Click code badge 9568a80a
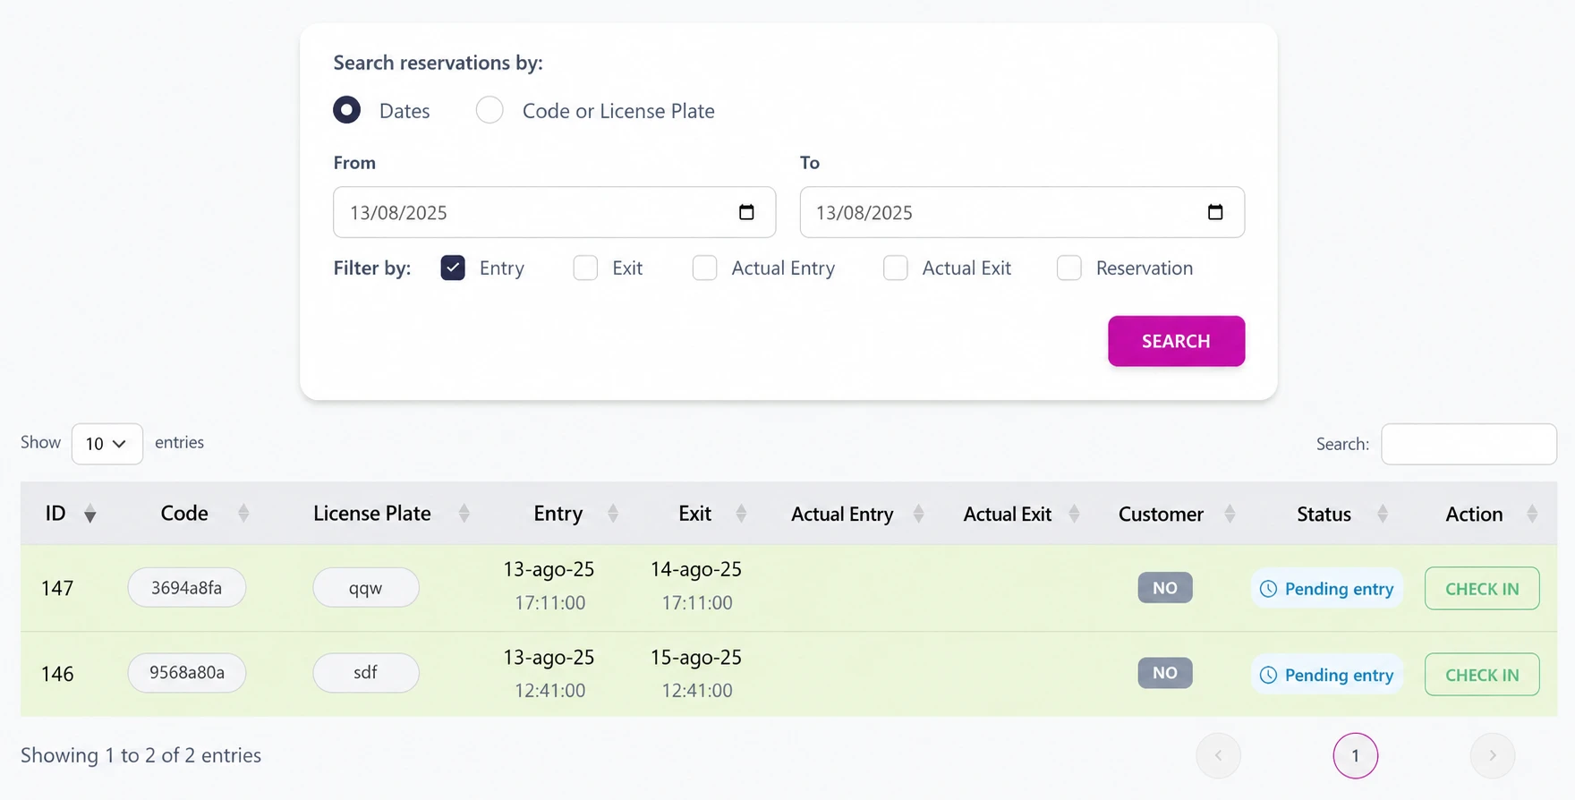The width and height of the screenshot is (1575, 800). pos(186,672)
